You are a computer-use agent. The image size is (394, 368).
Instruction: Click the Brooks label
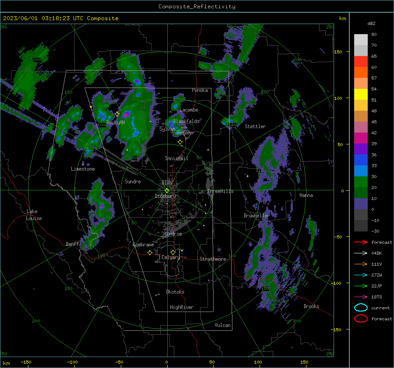(x=311, y=306)
